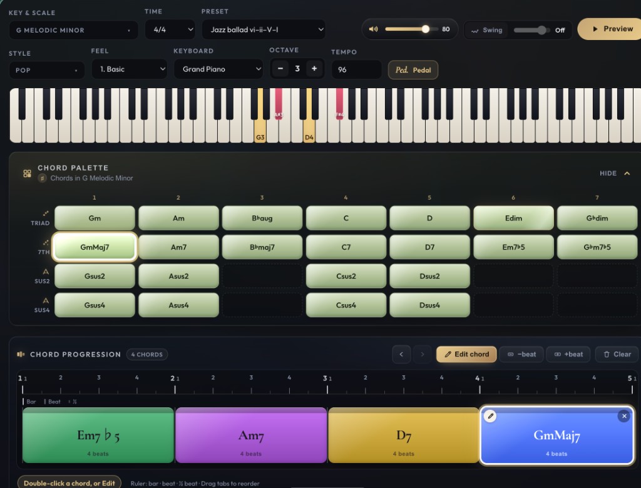
Task: Select the Edim chord
Action: [x=513, y=218]
